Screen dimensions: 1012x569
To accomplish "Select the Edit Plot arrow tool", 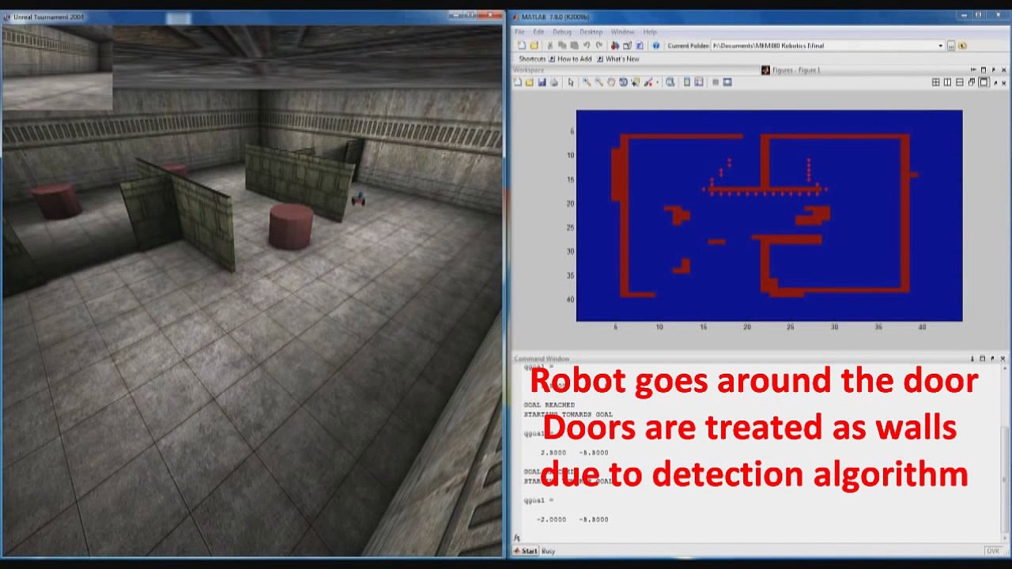I will (x=571, y=82).
